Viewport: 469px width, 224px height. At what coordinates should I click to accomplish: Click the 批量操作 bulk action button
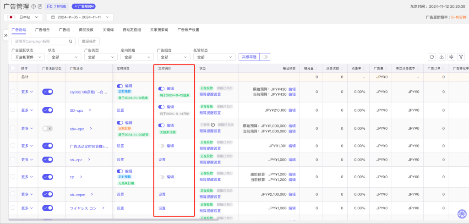(x=89, y=41)
